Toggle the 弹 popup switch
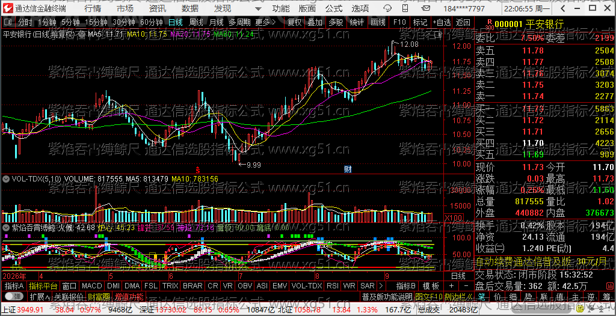The image size is (616, 316). click(x=13, y=296)
